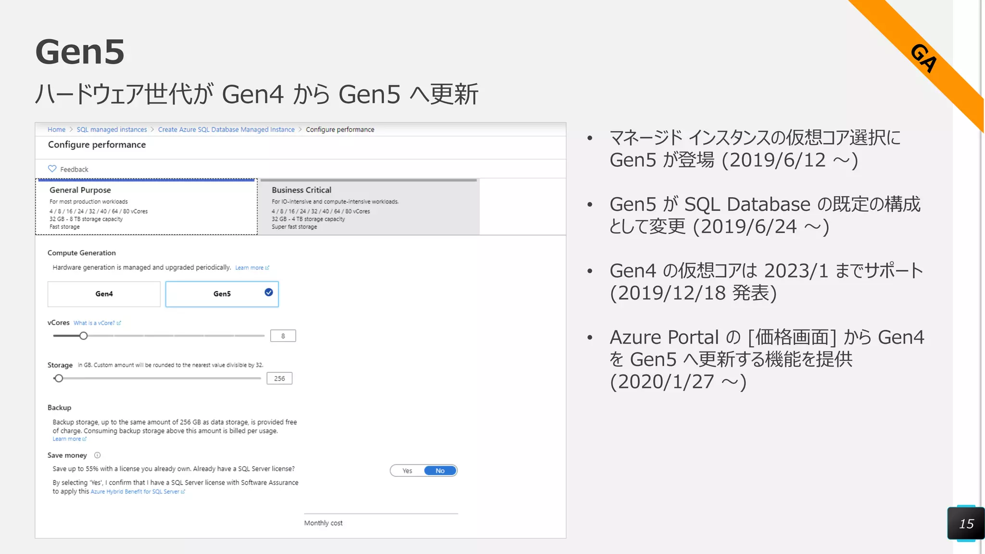
Task: Click the bullet about 2019/6/12 Gen5 availability
Action: [755, 149]
